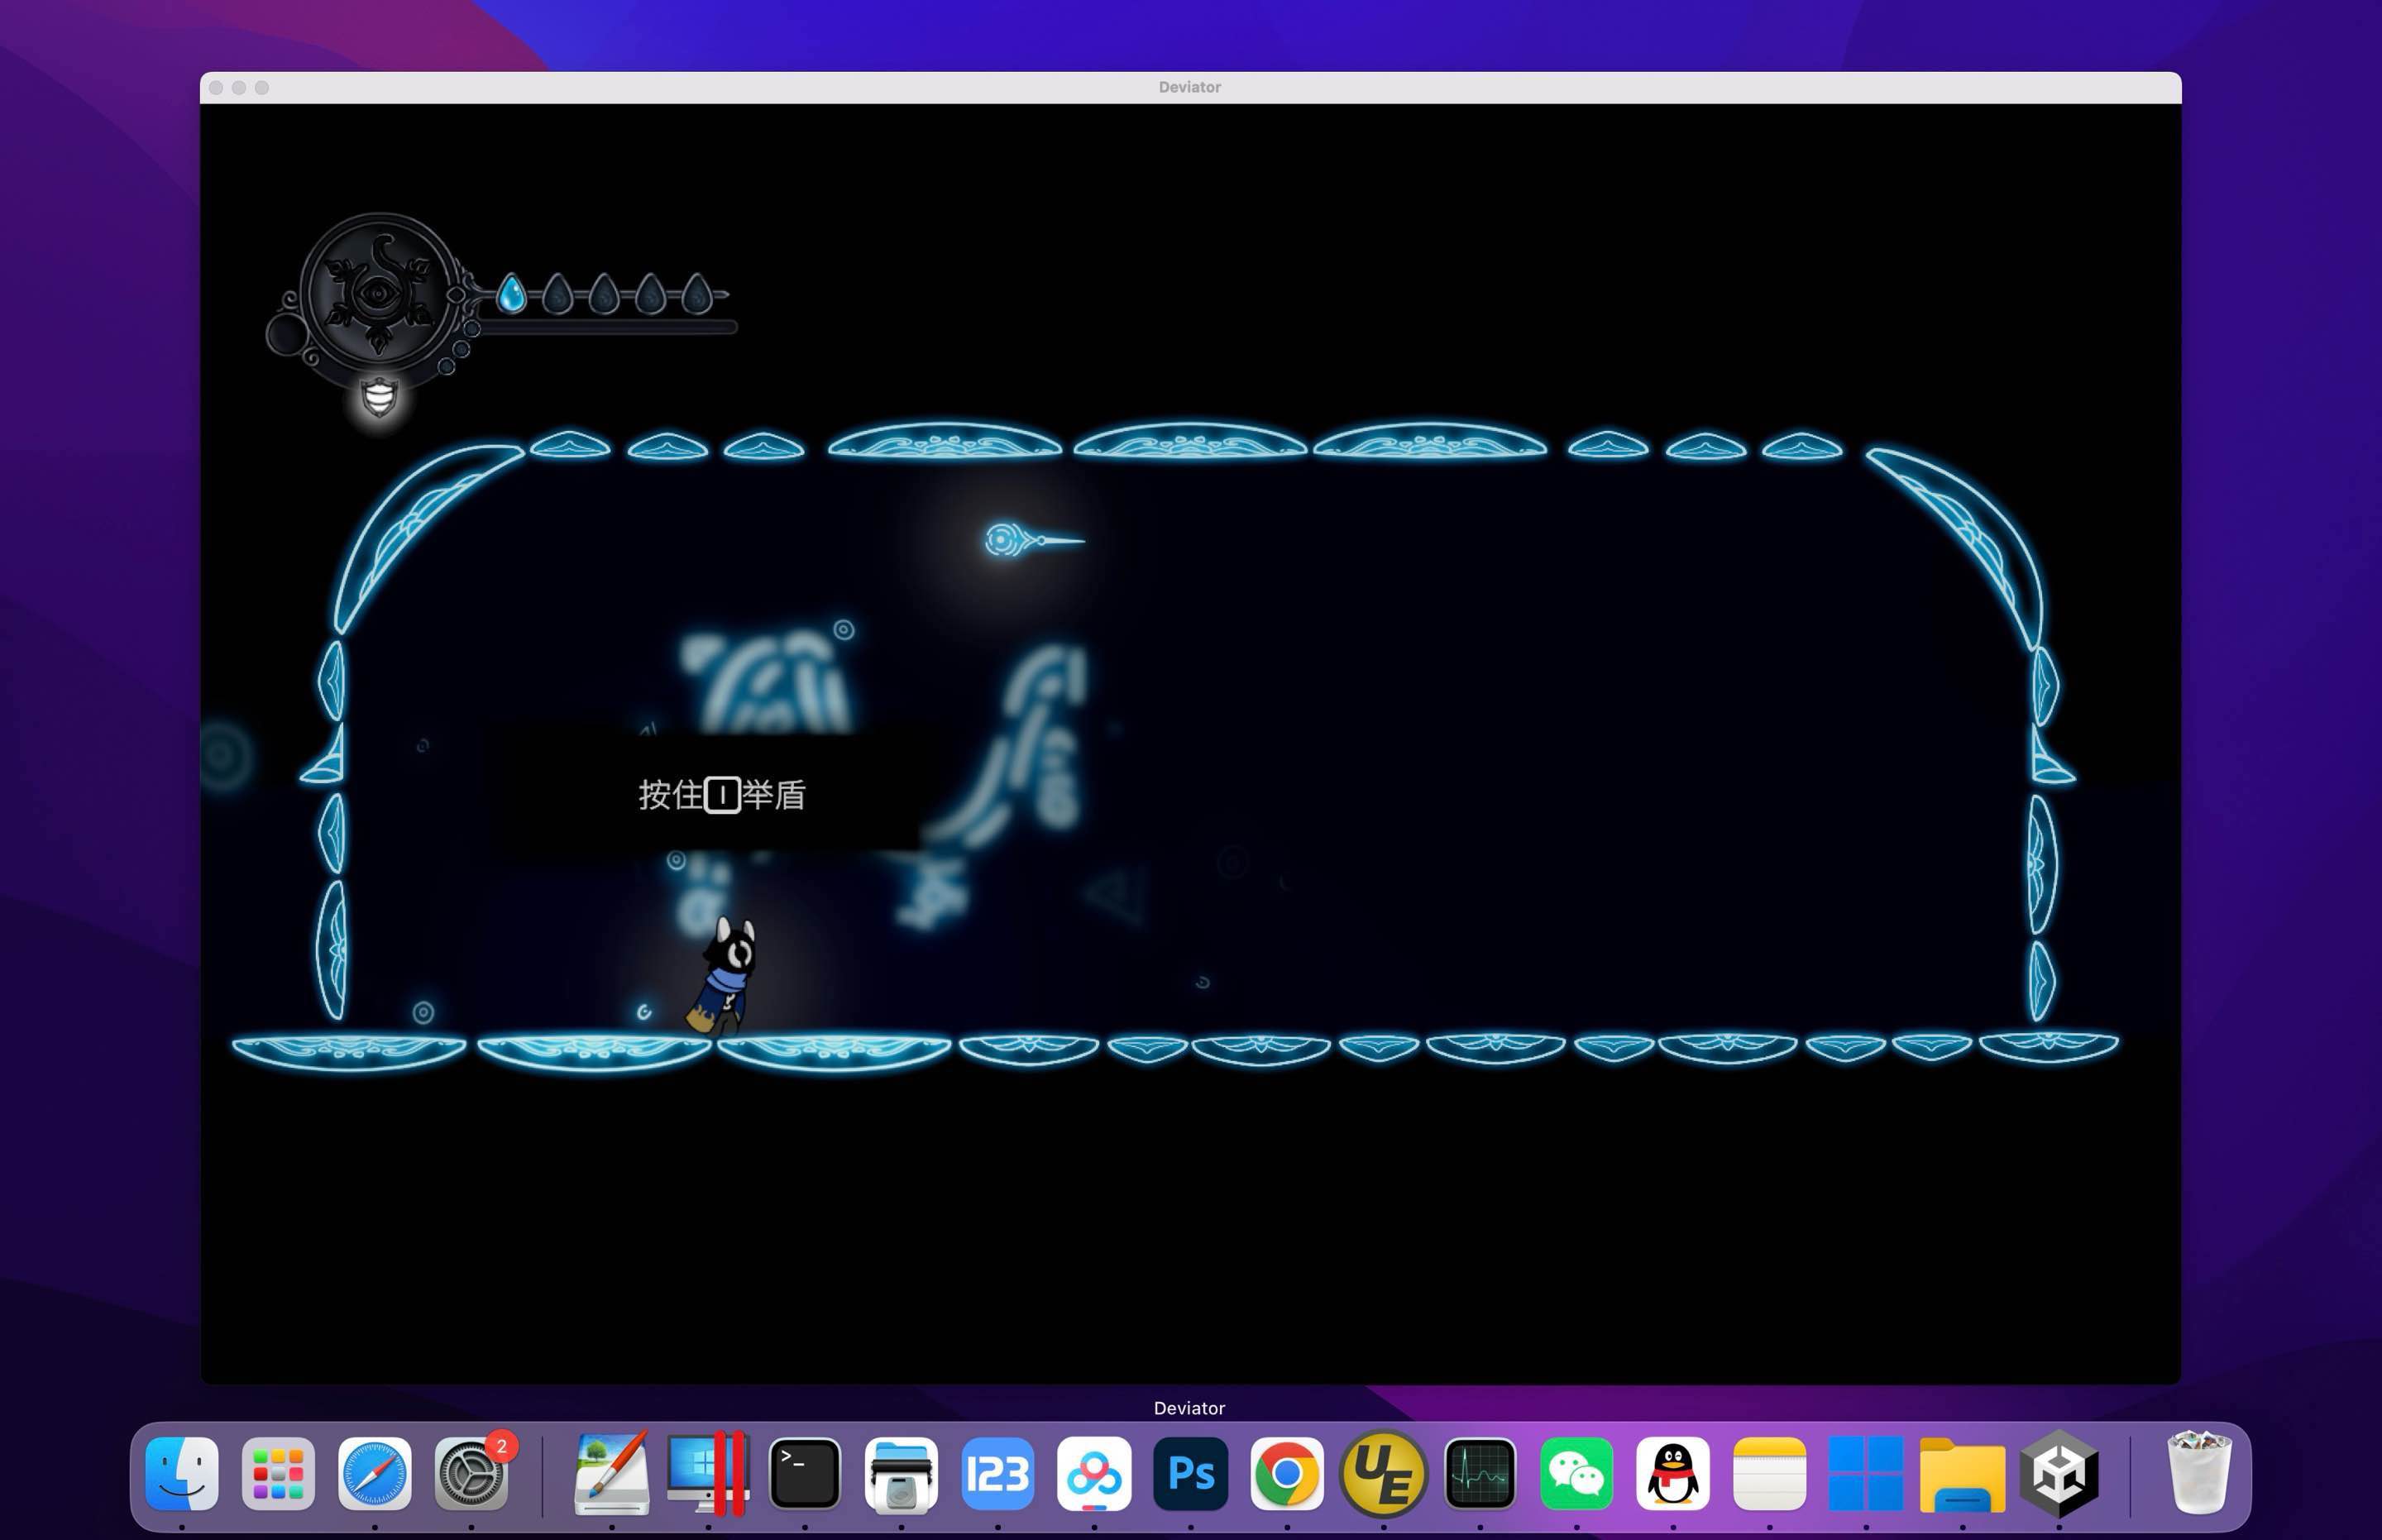Open Unity Hub from the dock
2382x1540 pixels.
[x=2058, y=1473]
